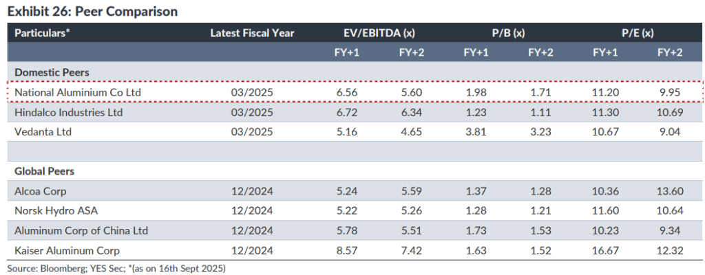The width and height of the screenshot is (705, 275).
Task: Click 'Norsk Hydro ASA' row name
Action: tap(56, 211)
